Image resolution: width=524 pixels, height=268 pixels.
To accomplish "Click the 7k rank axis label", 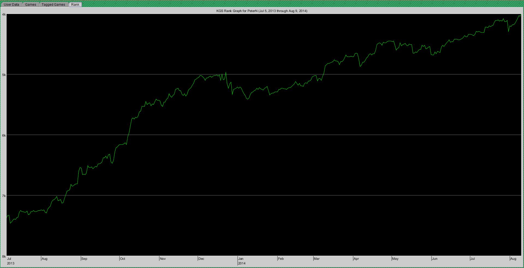I will tap(4, 196).
